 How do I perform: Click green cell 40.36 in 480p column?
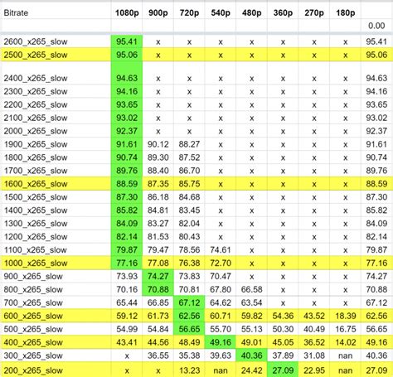[252, 355]
